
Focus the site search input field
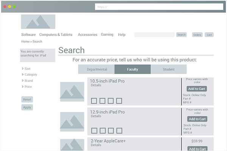pyautogui.click(x=154, y=34)
